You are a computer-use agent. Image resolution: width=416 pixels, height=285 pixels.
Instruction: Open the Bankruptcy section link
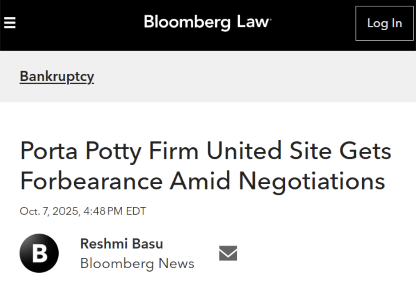coord(57,77)
